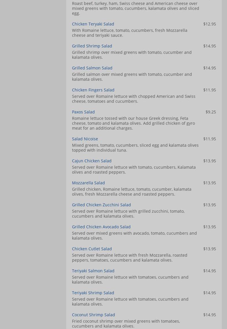Open Grilled Chicken Zucchini Salad
The image size is (227, 329).
coord(101,205)
